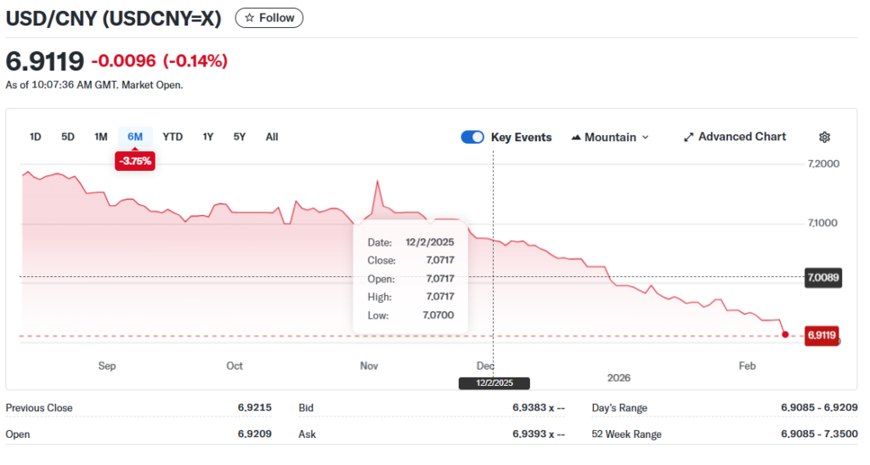
Task: Click the 7.0089 crosshair price label
Action: [x=822, y=277]
